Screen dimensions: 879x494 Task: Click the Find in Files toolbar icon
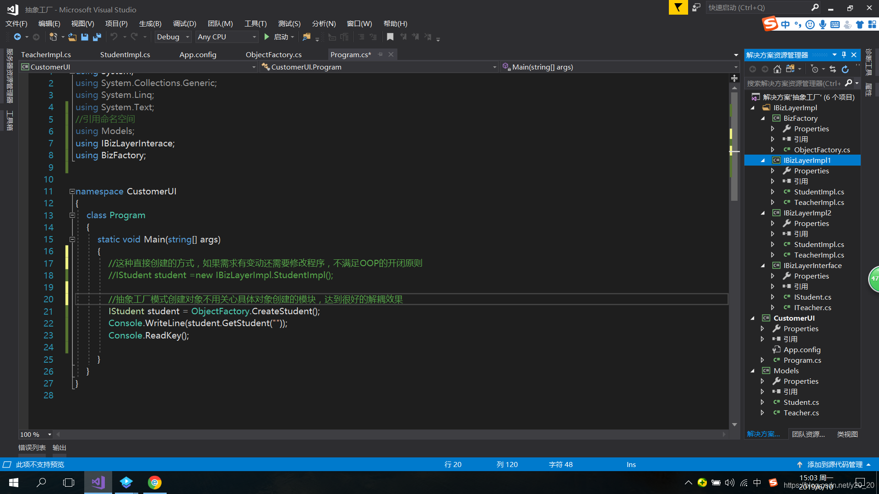(307, 37)
